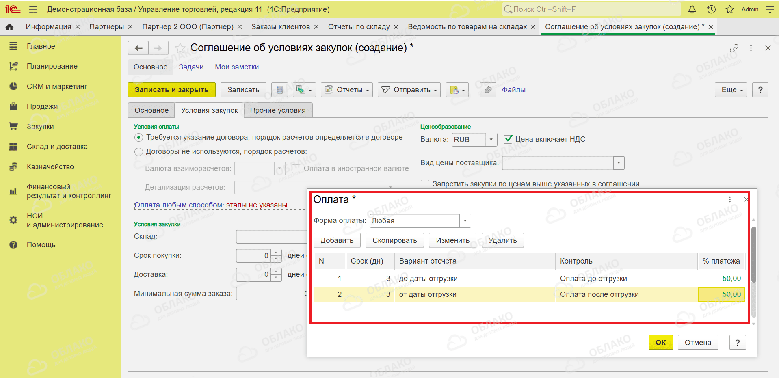Navigate back with the left arrow
Viewport: 779px width, 378px height.
pos(138,48)
